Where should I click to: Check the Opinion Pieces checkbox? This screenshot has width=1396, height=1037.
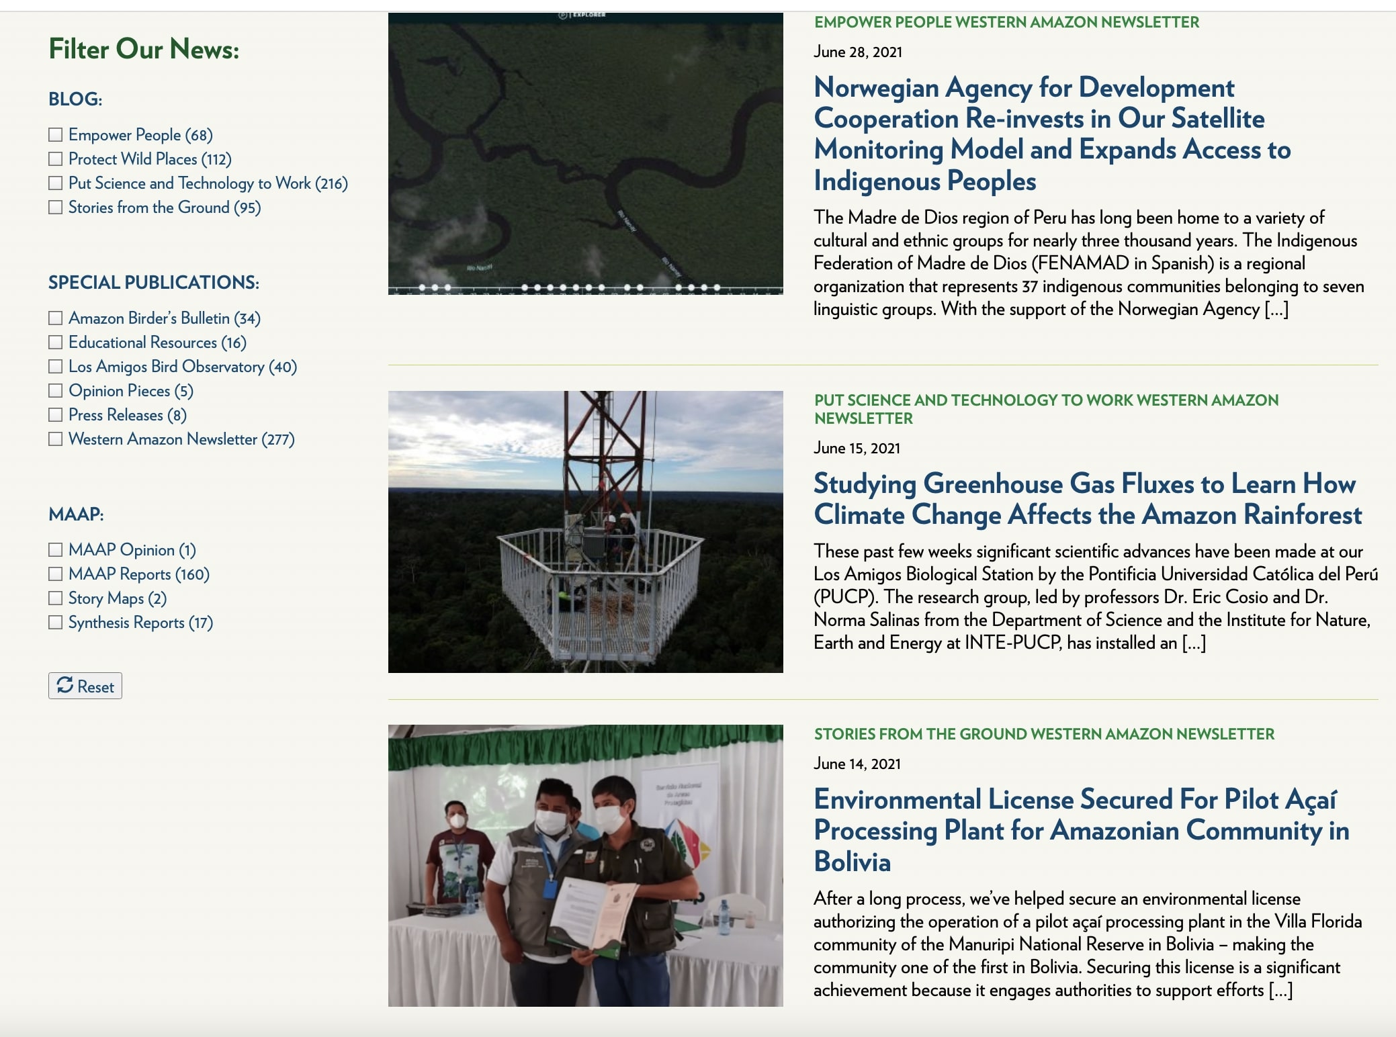(56, 391)
